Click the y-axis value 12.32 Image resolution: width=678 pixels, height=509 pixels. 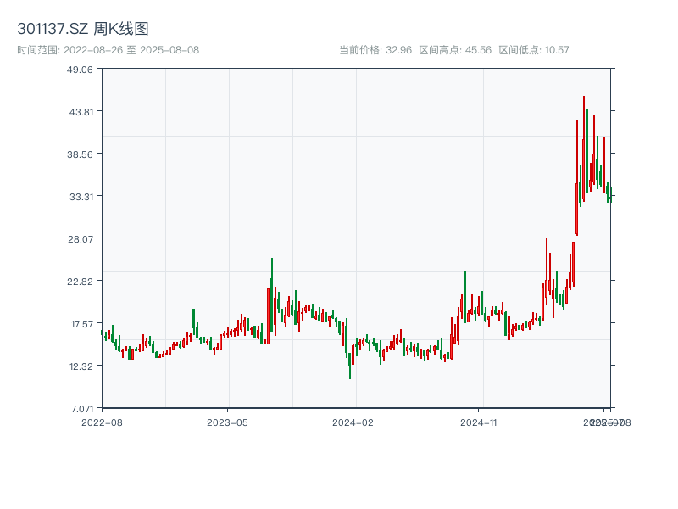81,366
